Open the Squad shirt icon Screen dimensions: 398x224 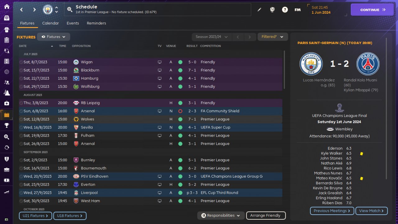7,30
